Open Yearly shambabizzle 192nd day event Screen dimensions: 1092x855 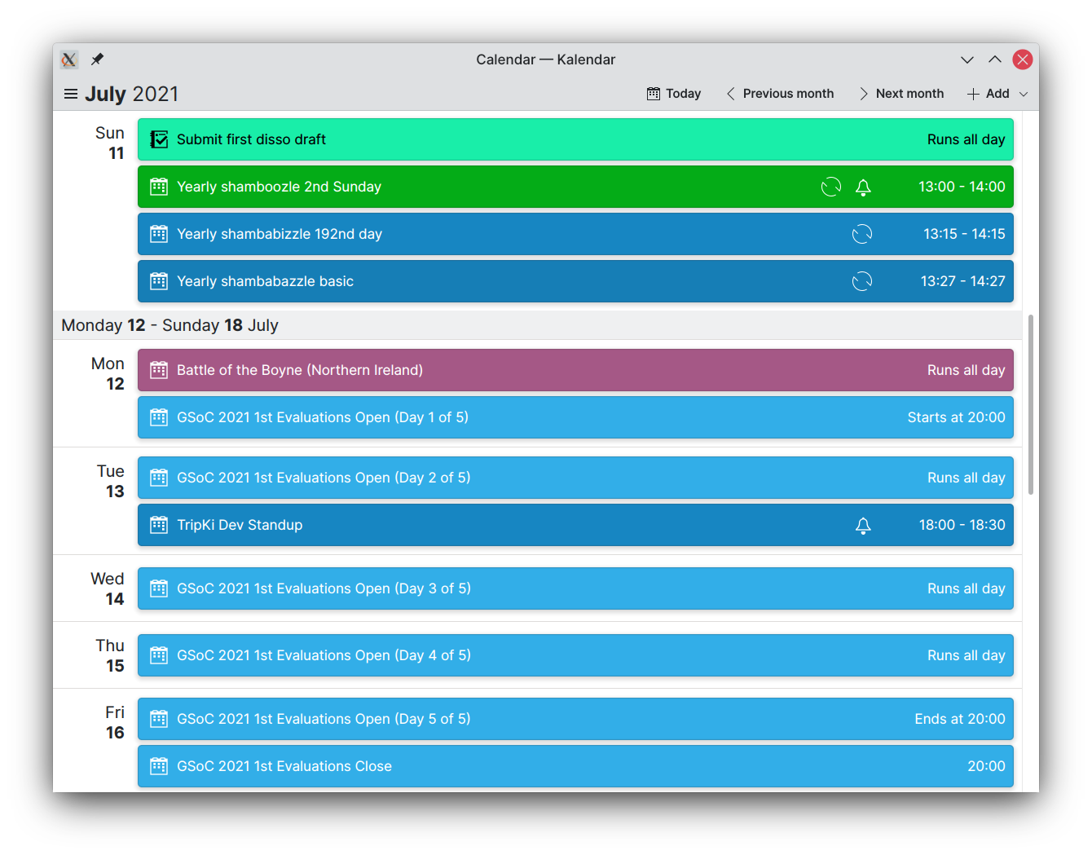point(575,234)
